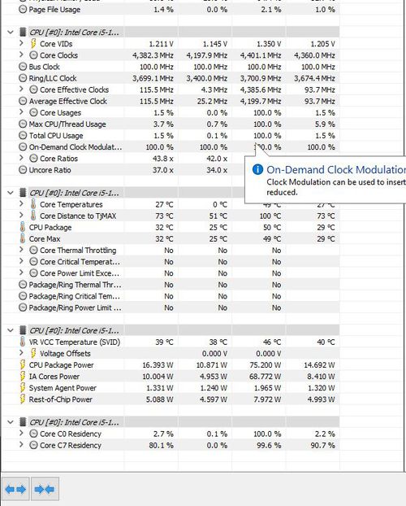Image resolution: width=406 pixels, height=506 pixels.
Task: Click the Bus Clock circle icon
Action: point(23,67)
